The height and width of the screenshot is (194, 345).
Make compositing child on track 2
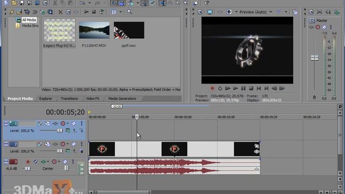pos(81,151)
